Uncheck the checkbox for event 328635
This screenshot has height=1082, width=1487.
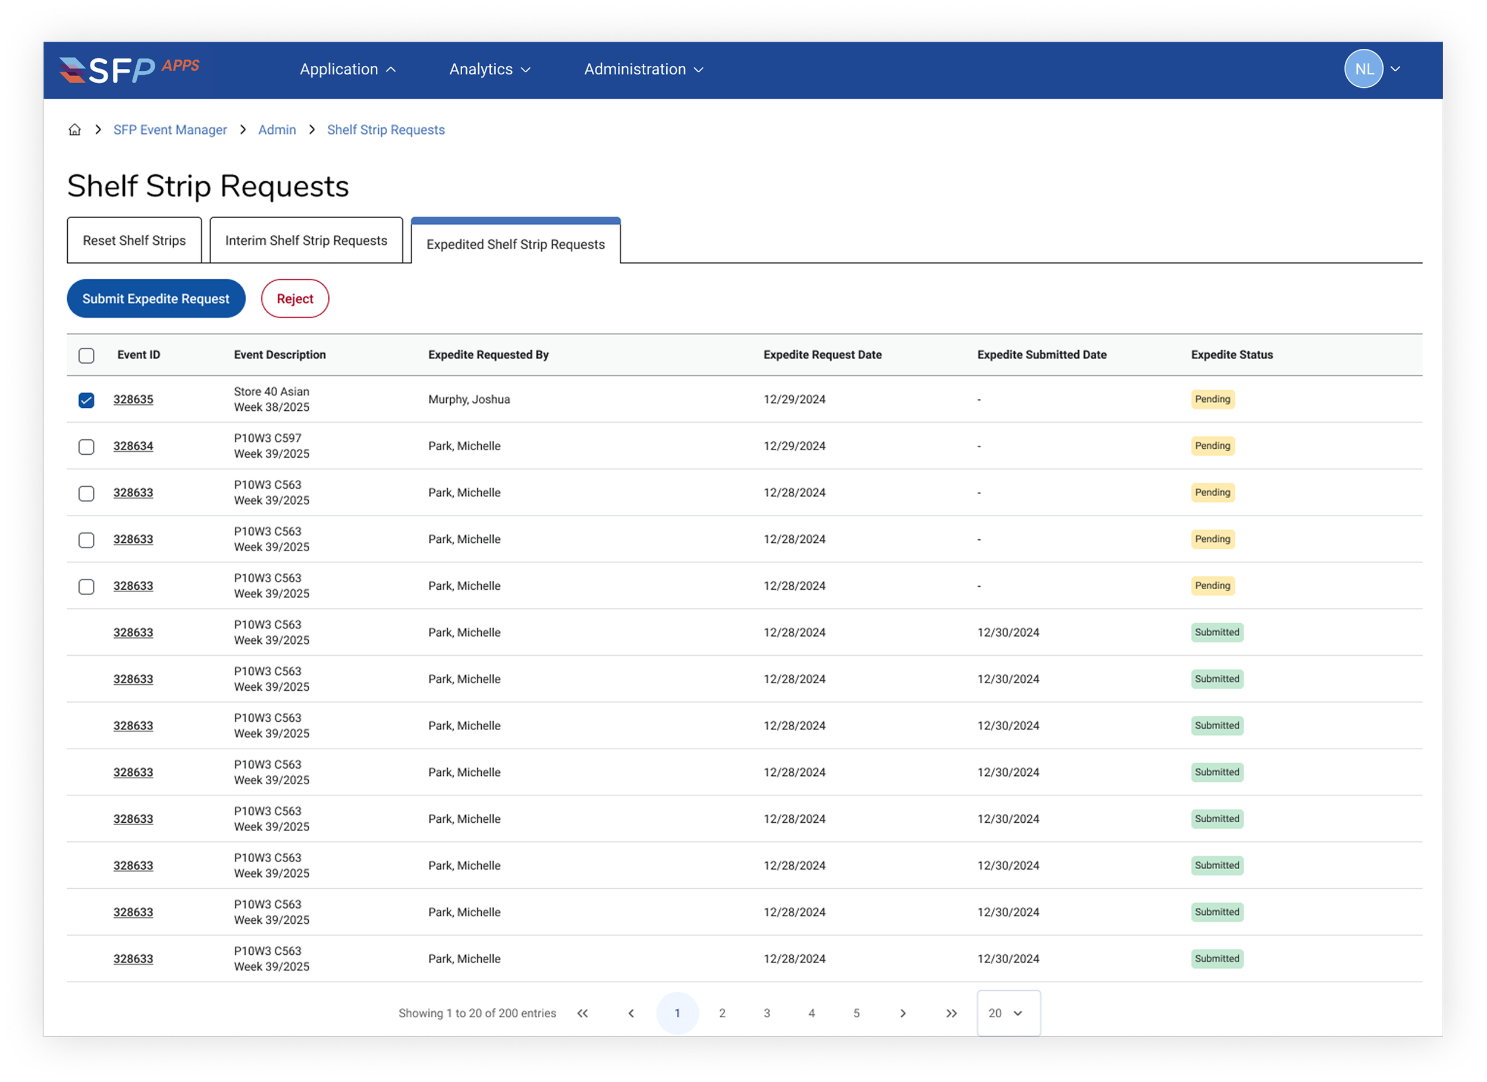87,400
